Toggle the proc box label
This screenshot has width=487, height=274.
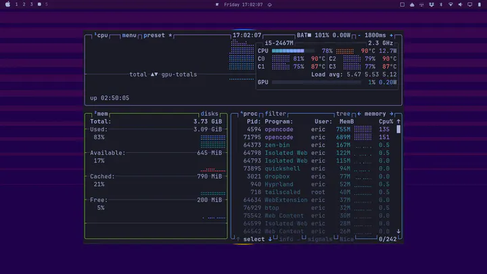[249, 114]
